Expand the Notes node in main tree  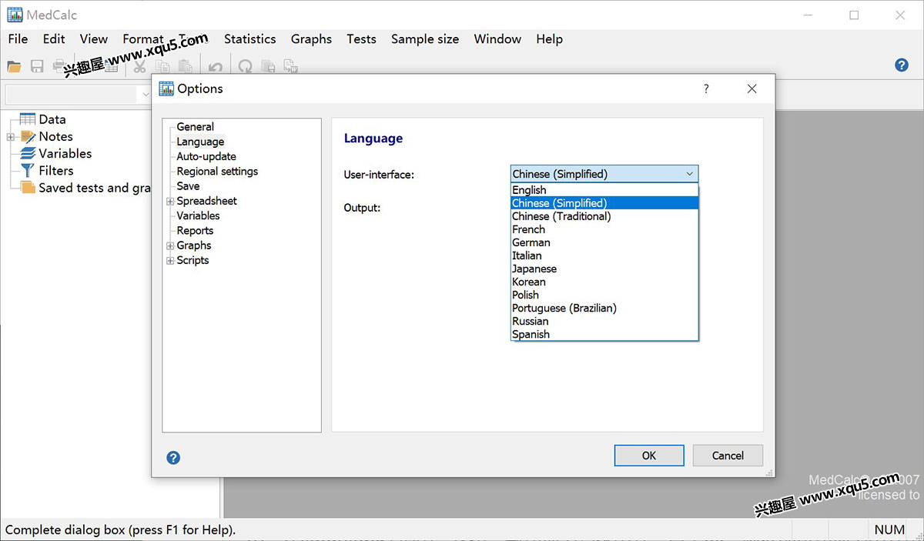click(x=11, y=137)
